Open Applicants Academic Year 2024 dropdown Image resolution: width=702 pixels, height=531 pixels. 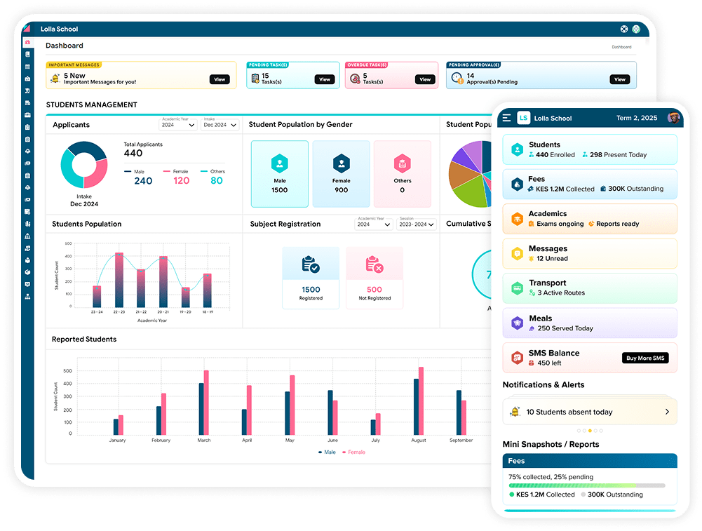pyautogui.click(x=177, y=125)
